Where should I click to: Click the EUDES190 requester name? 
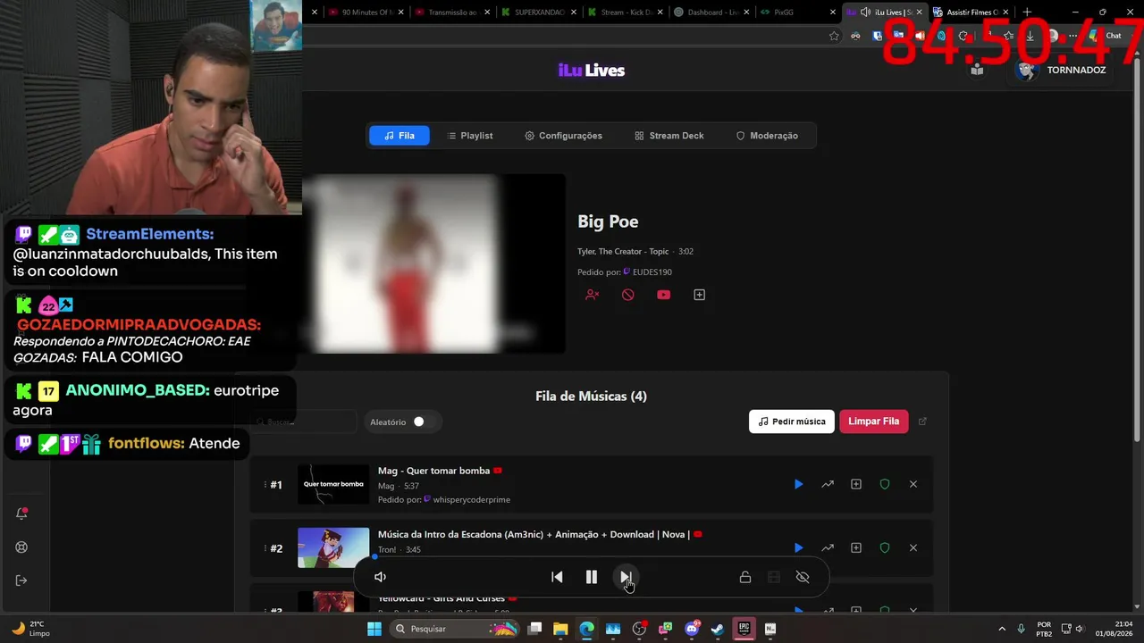click(652, 272)
